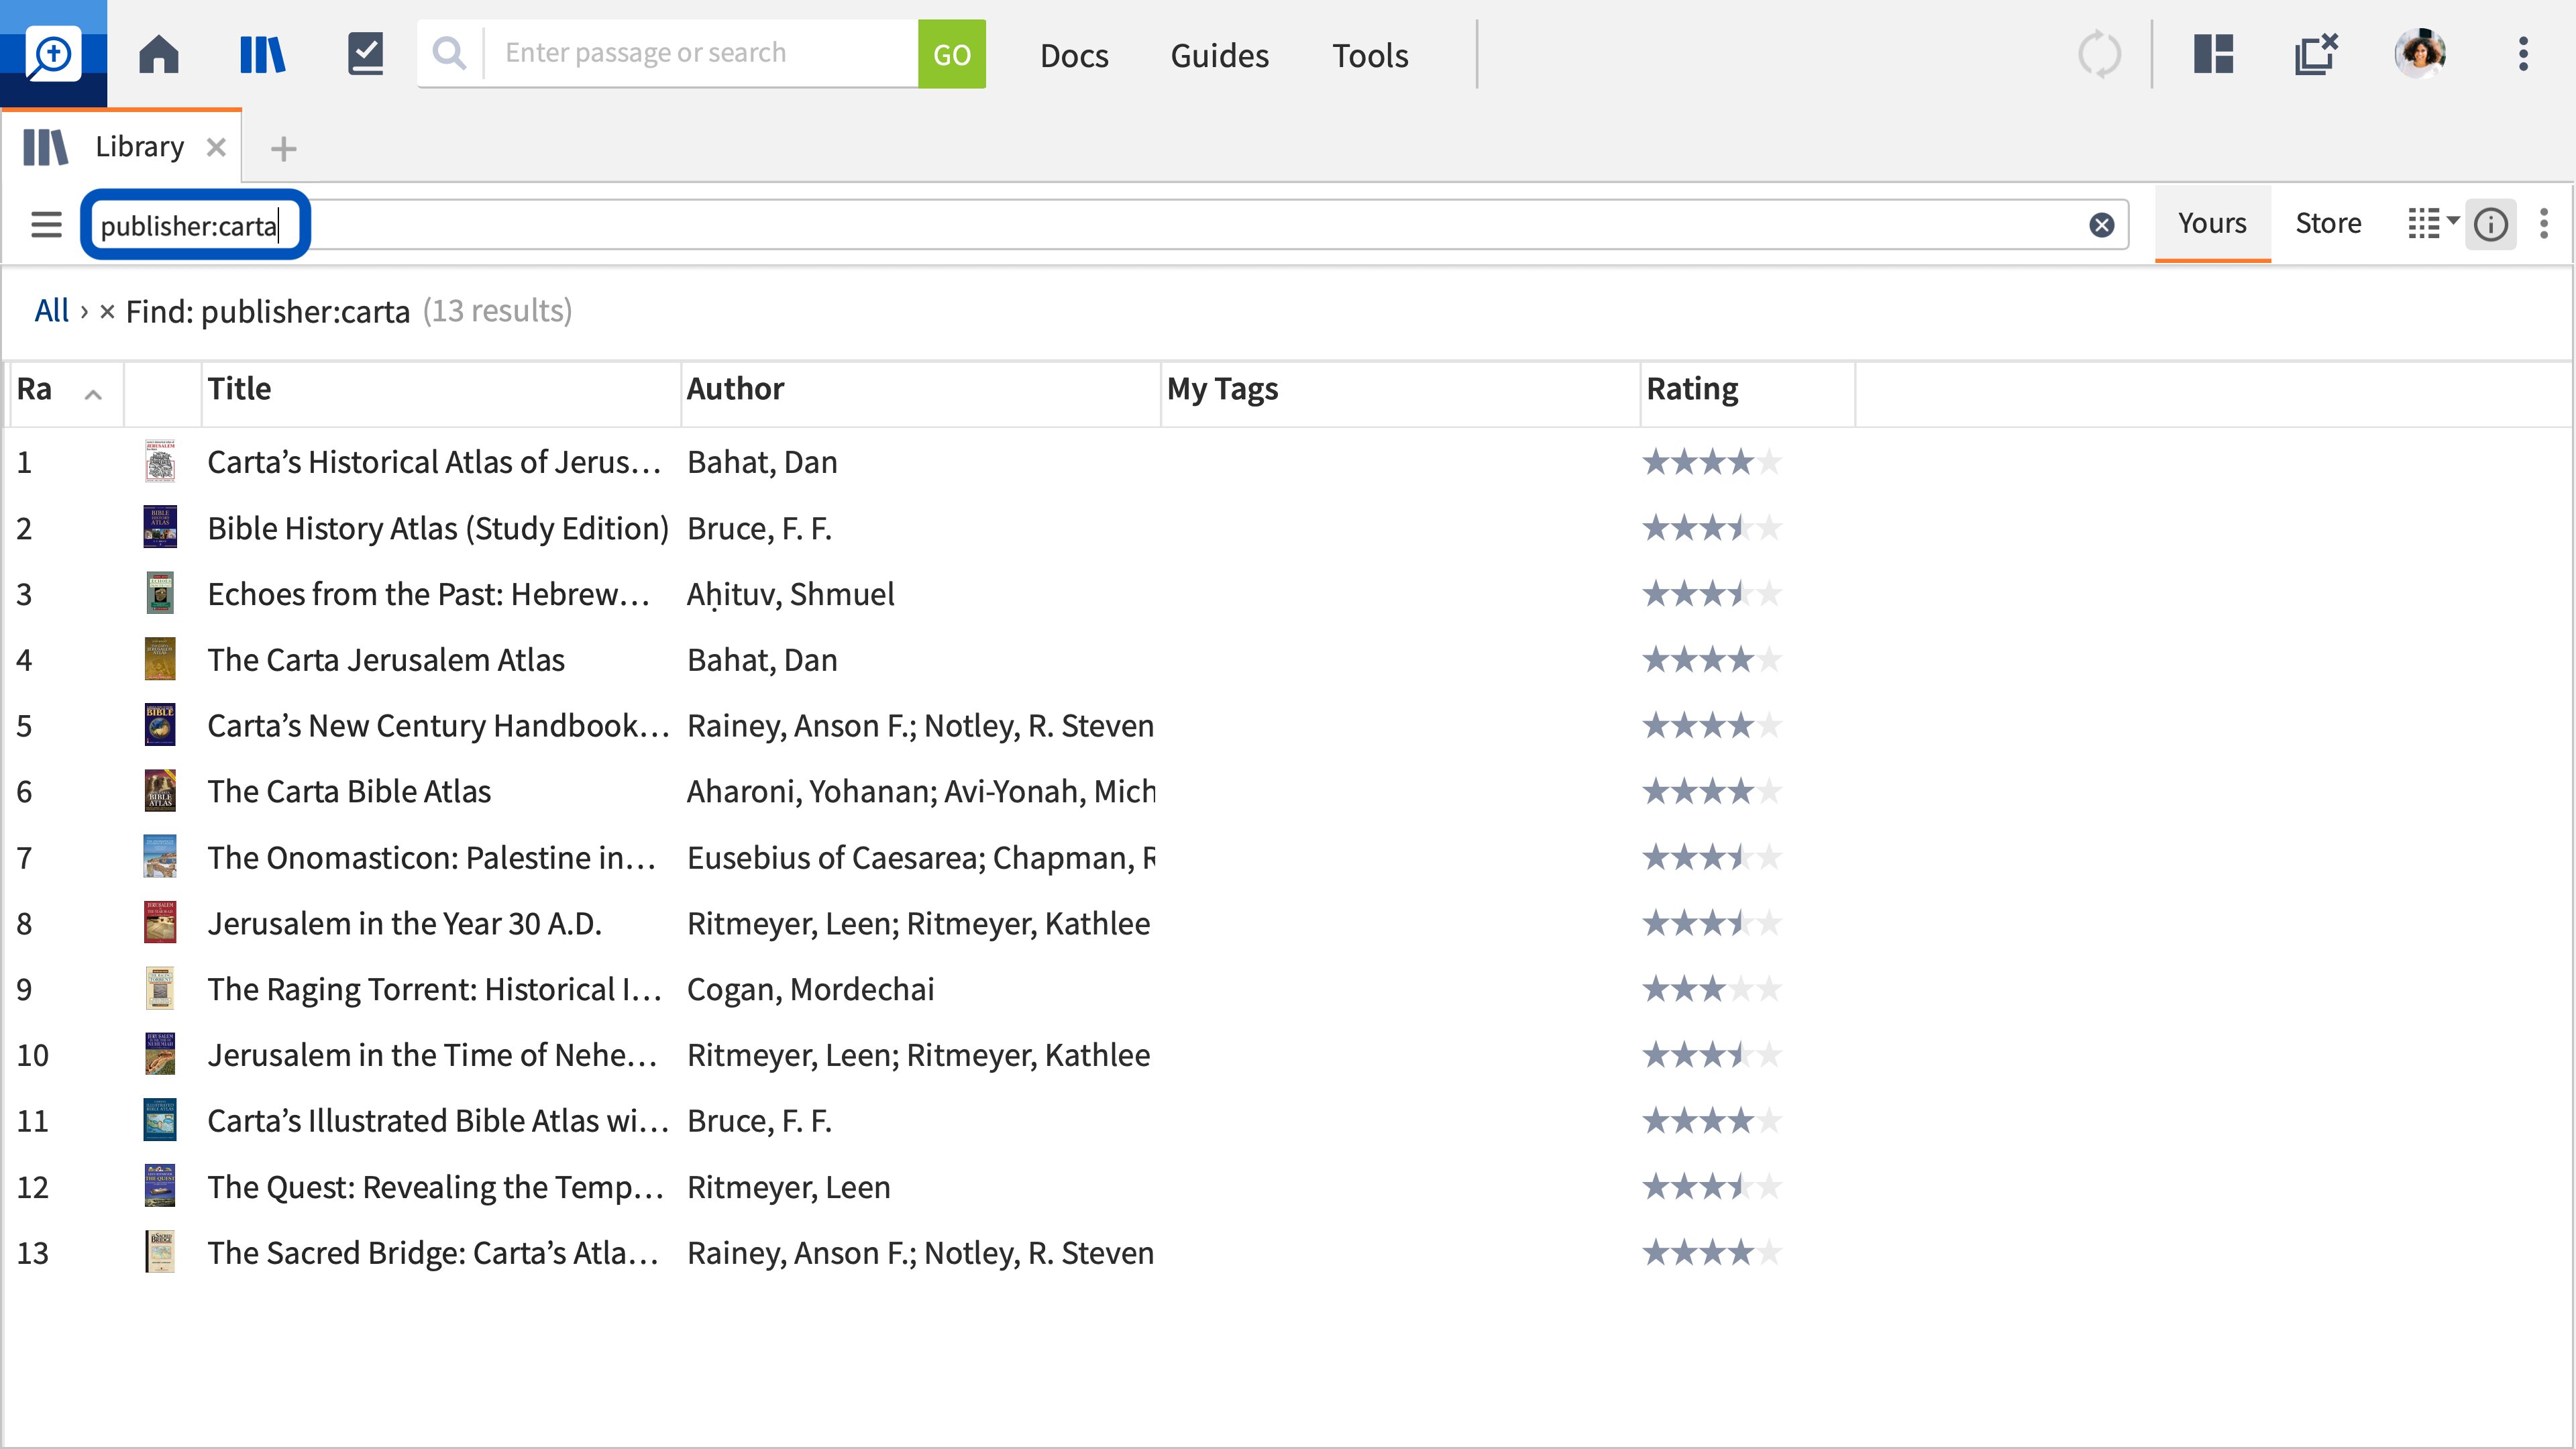Focus the passage or search input

pos(700,53)
